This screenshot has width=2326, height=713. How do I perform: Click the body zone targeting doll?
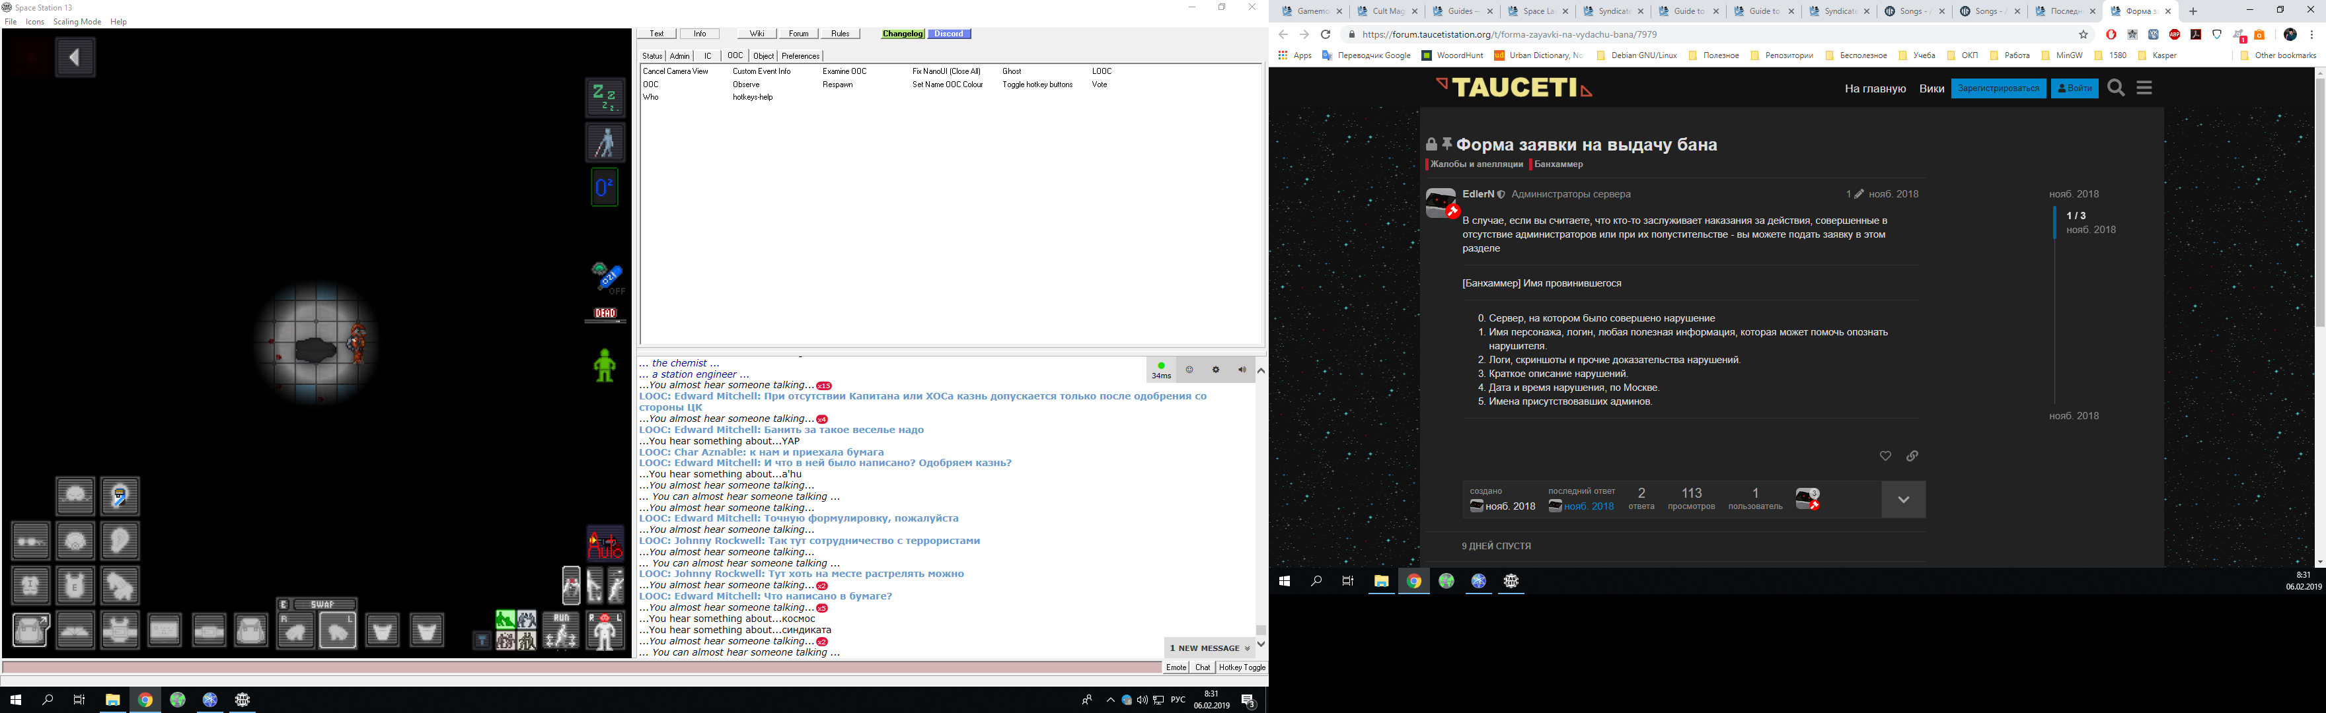coord(606,631)
